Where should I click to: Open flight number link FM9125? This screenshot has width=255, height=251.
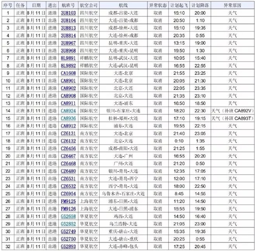[x=68, y=201]
